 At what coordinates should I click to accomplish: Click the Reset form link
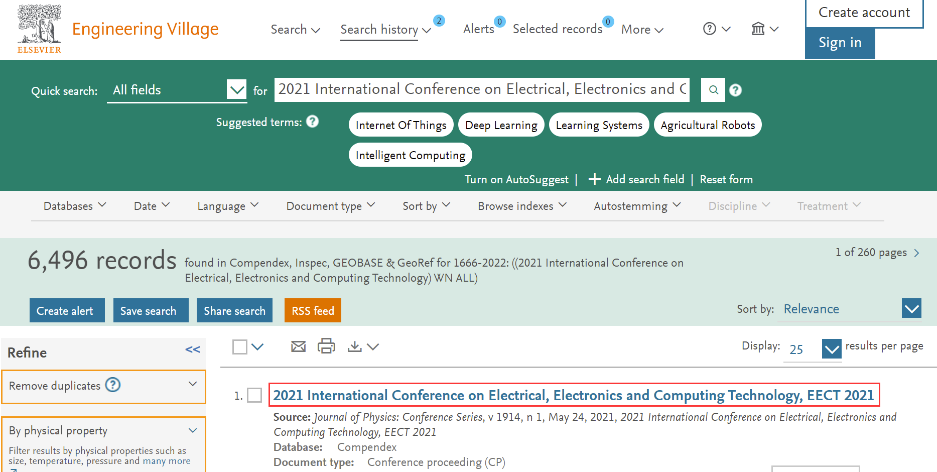click(x=726, y=179)
